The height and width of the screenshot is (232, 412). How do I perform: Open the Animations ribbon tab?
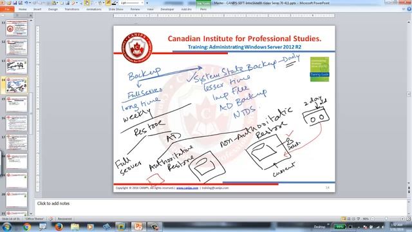click(94, 9)
